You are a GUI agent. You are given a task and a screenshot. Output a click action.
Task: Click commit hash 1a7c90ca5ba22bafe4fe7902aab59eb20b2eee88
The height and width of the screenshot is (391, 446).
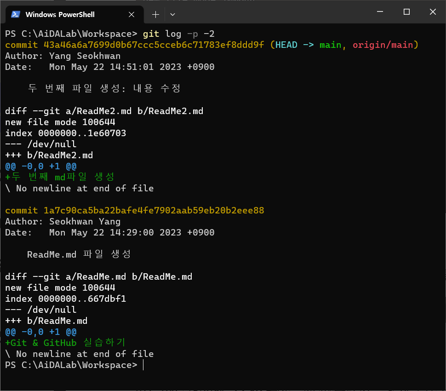click(154, 211)
